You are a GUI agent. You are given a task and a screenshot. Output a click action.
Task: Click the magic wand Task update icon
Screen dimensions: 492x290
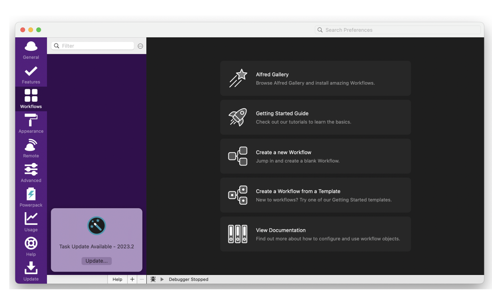96,226
